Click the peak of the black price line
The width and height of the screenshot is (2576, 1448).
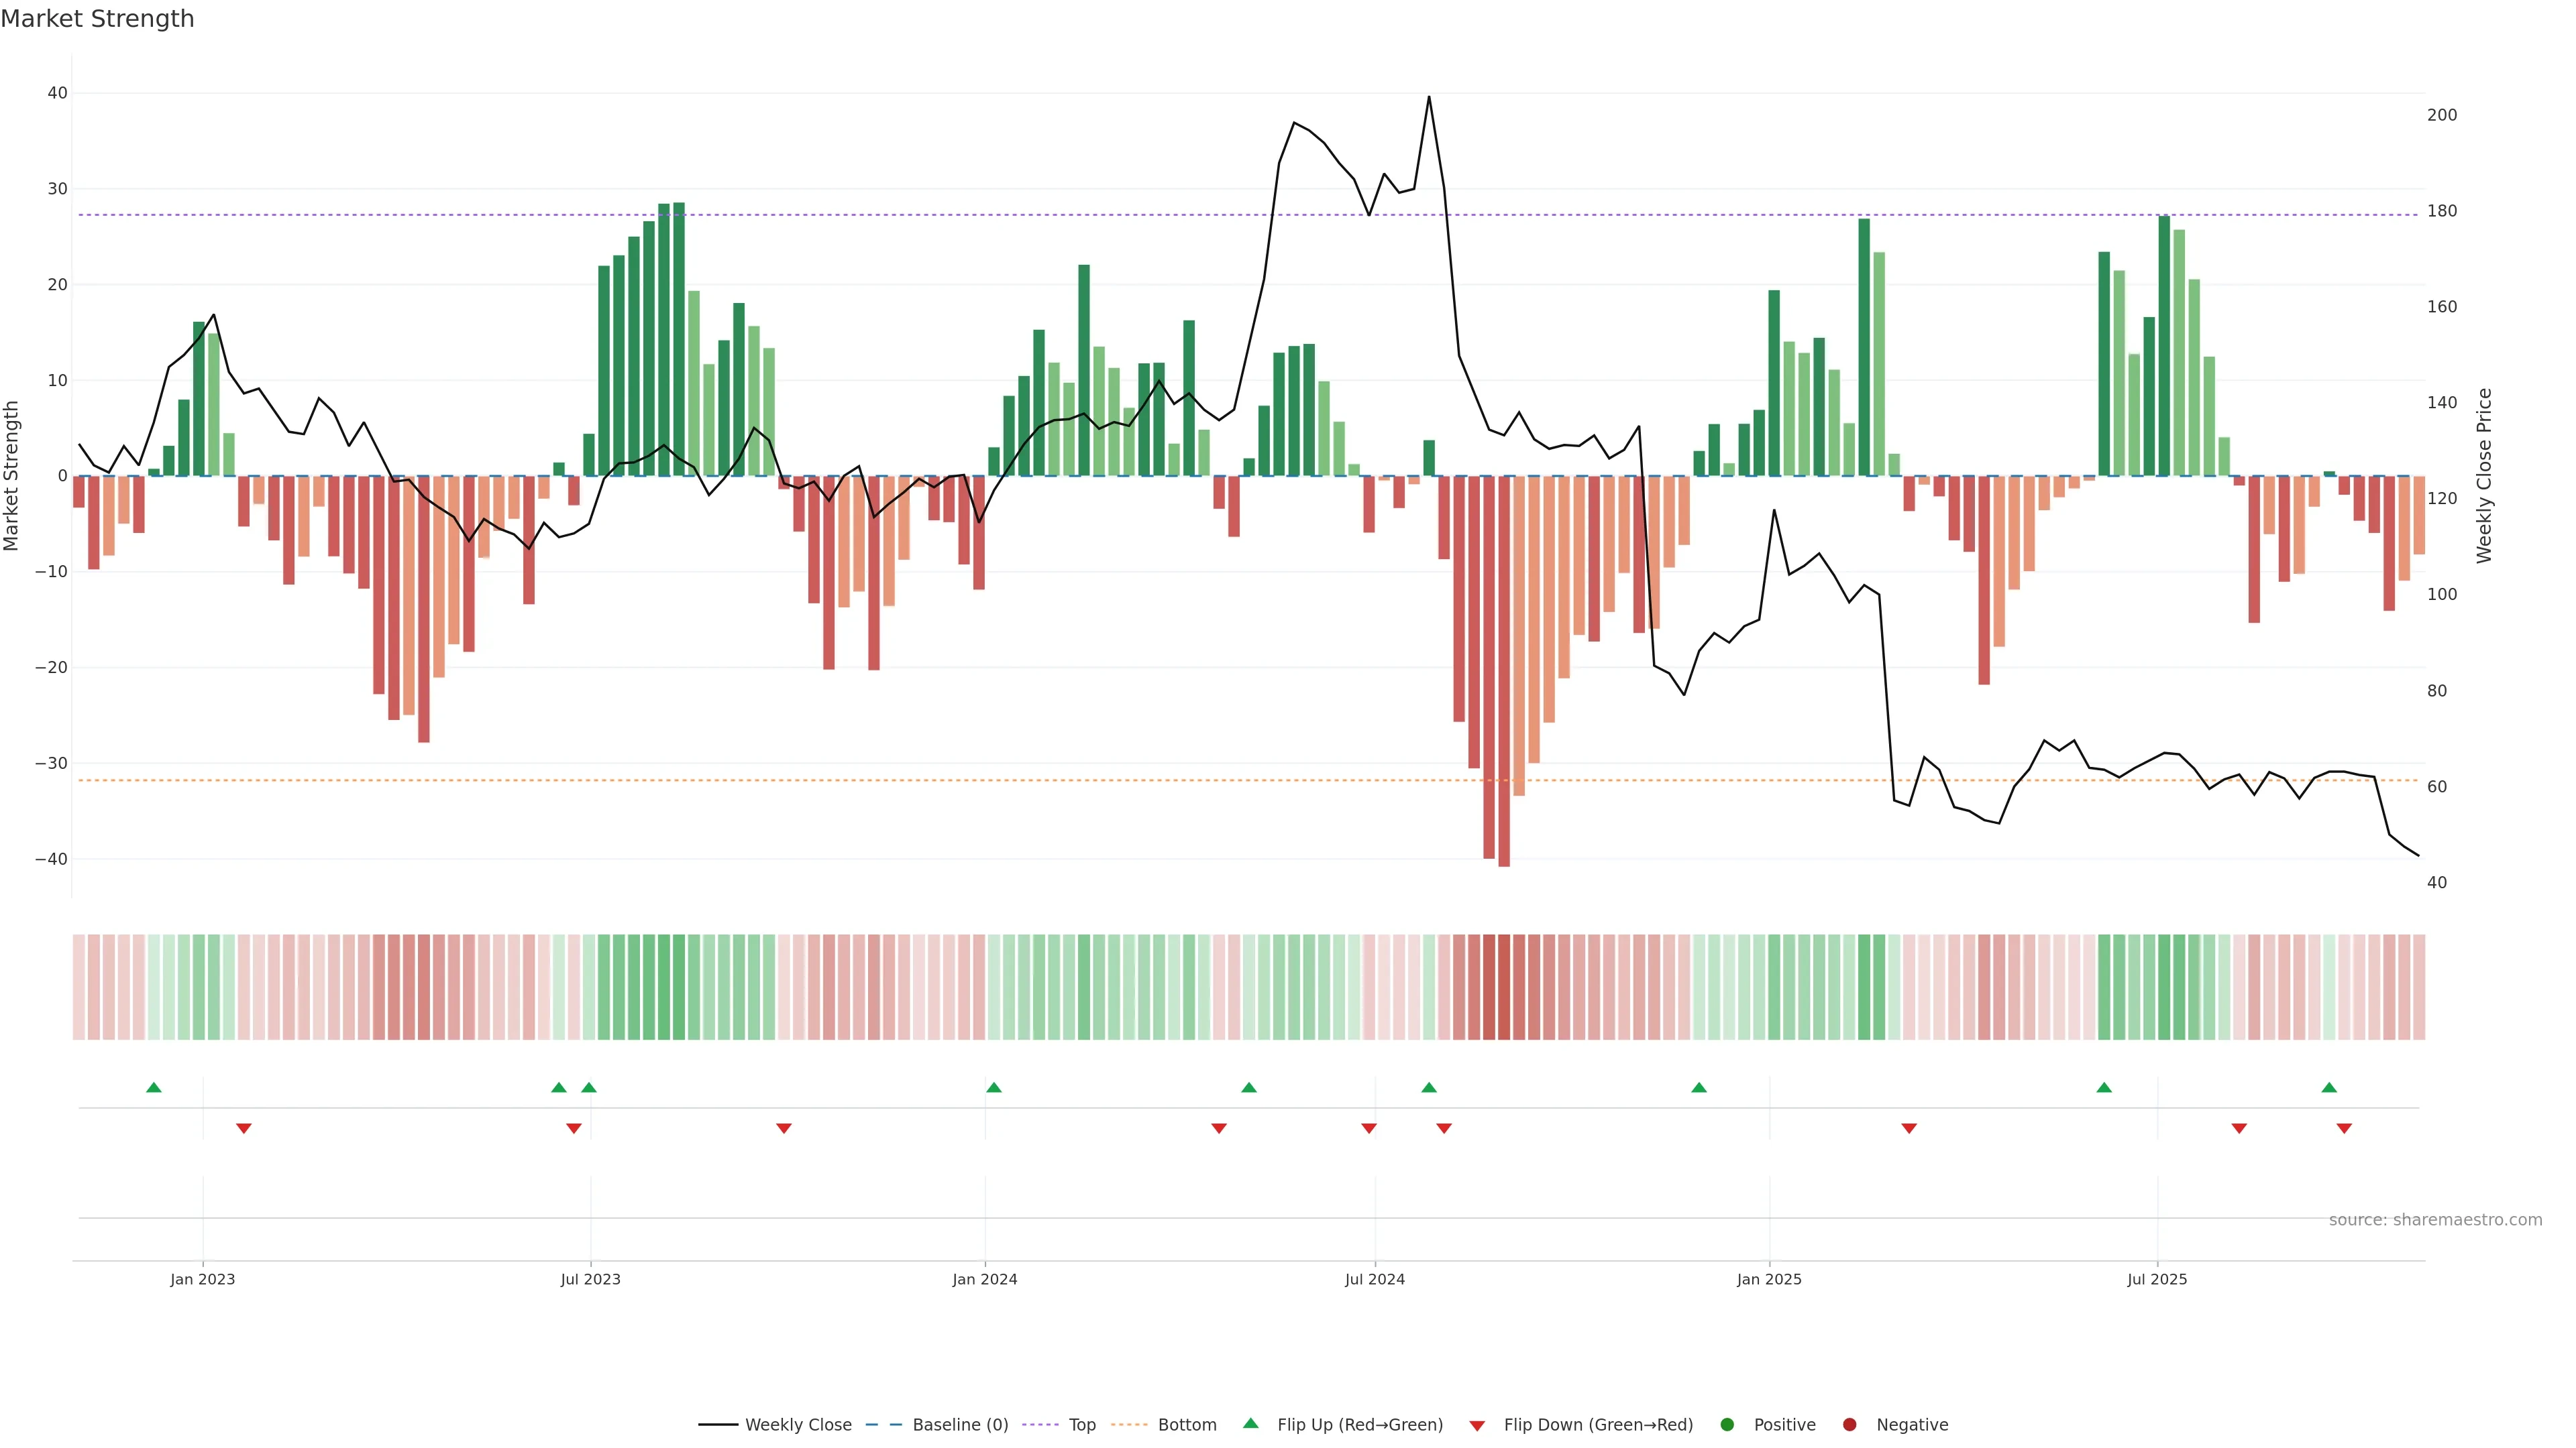point(1429,98)
